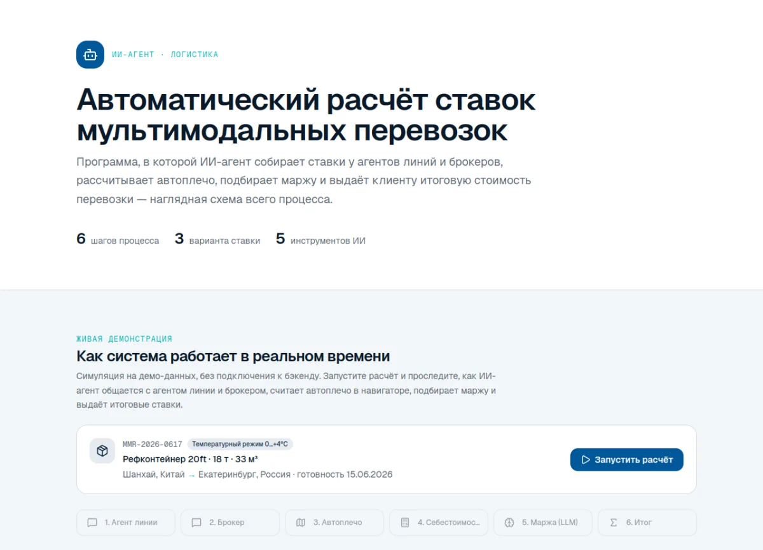Click the green route arrow
The height and width of the screenshot is (550, 763).
click(x=191, y=475)
